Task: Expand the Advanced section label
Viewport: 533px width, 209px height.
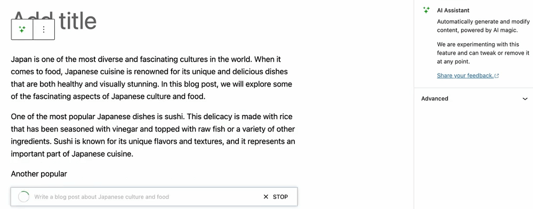Action: point(434,99)
